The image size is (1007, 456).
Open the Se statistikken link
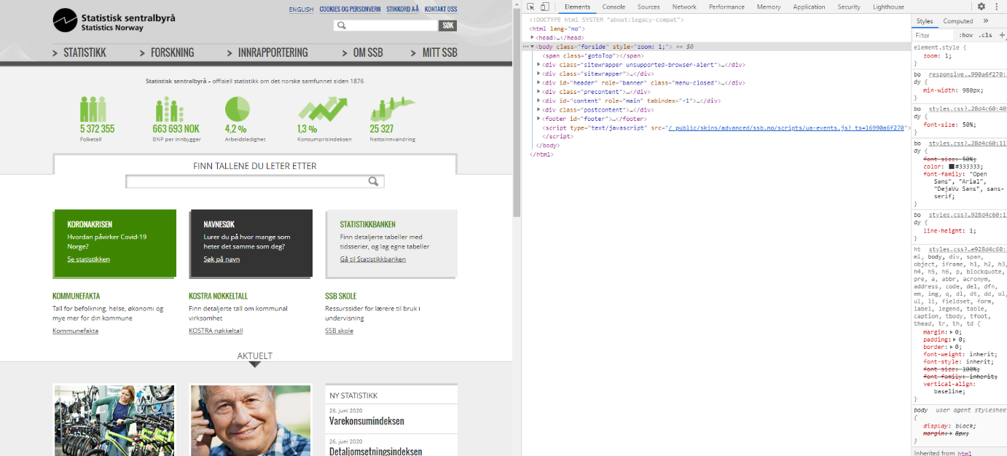(x=88, y=259)
